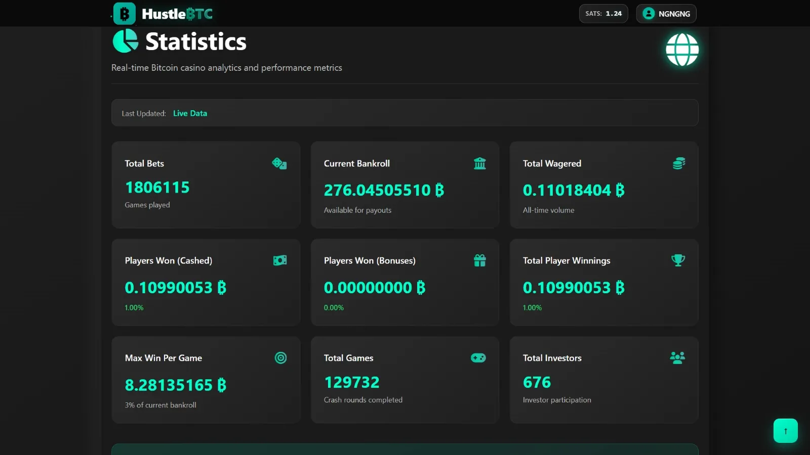810x455 pixels.
Task: Click the coins icon on Total Wagered
Action: point(678,163)
